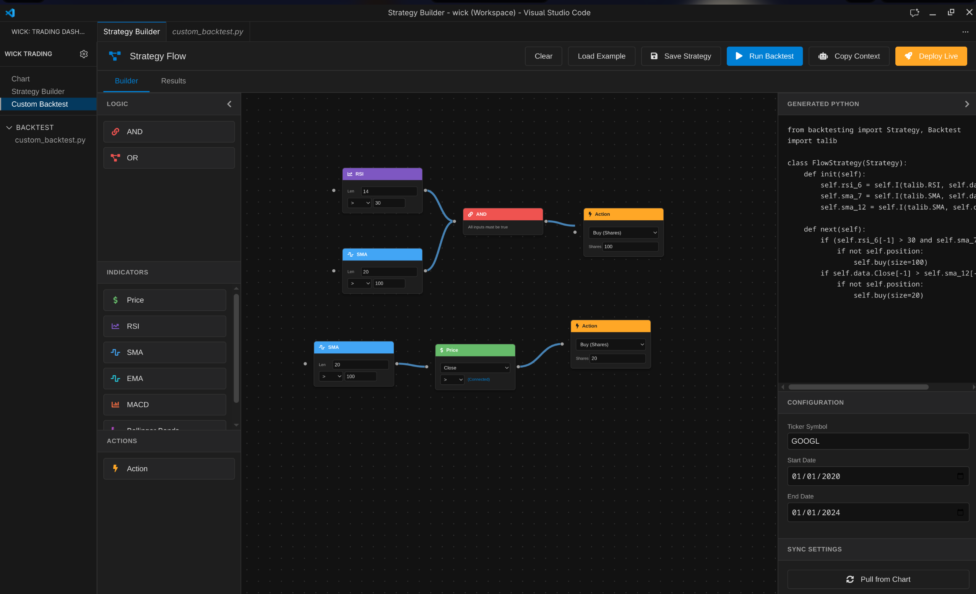Click the AND link icon in the Logic panel
Viewport: 976px width, 594px height.
(115, 132)
